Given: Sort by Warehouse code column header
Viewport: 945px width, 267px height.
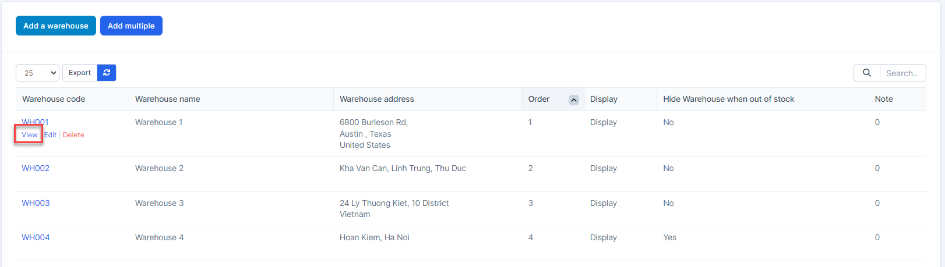Looking at the screenshot, I should pos(54,99).
